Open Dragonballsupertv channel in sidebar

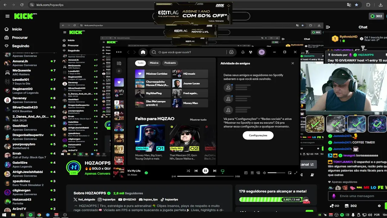point(30,137)
